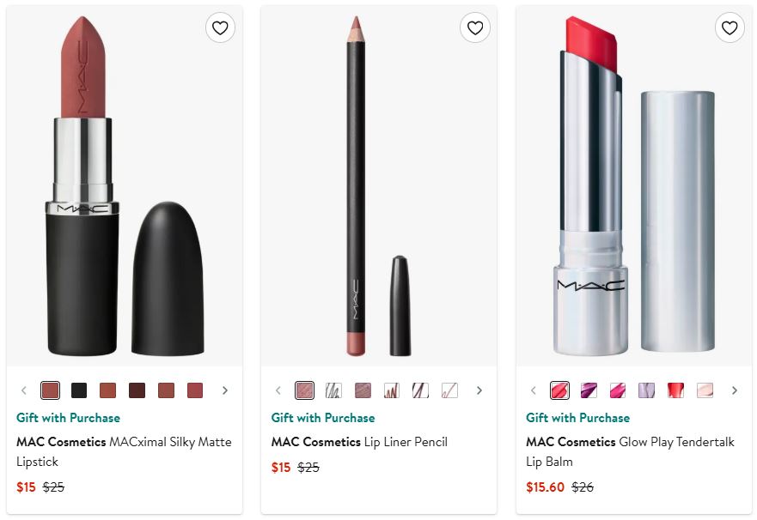Screen dimensions: 757x520
Task: Select the pale pink lip balm swatch
Action: coord(705,390)
